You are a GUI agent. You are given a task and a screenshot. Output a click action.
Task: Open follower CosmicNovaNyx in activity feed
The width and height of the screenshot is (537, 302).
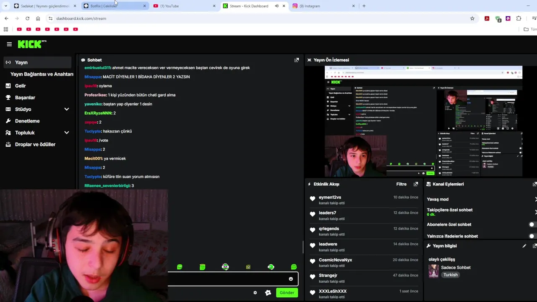(x=335, y=260)
